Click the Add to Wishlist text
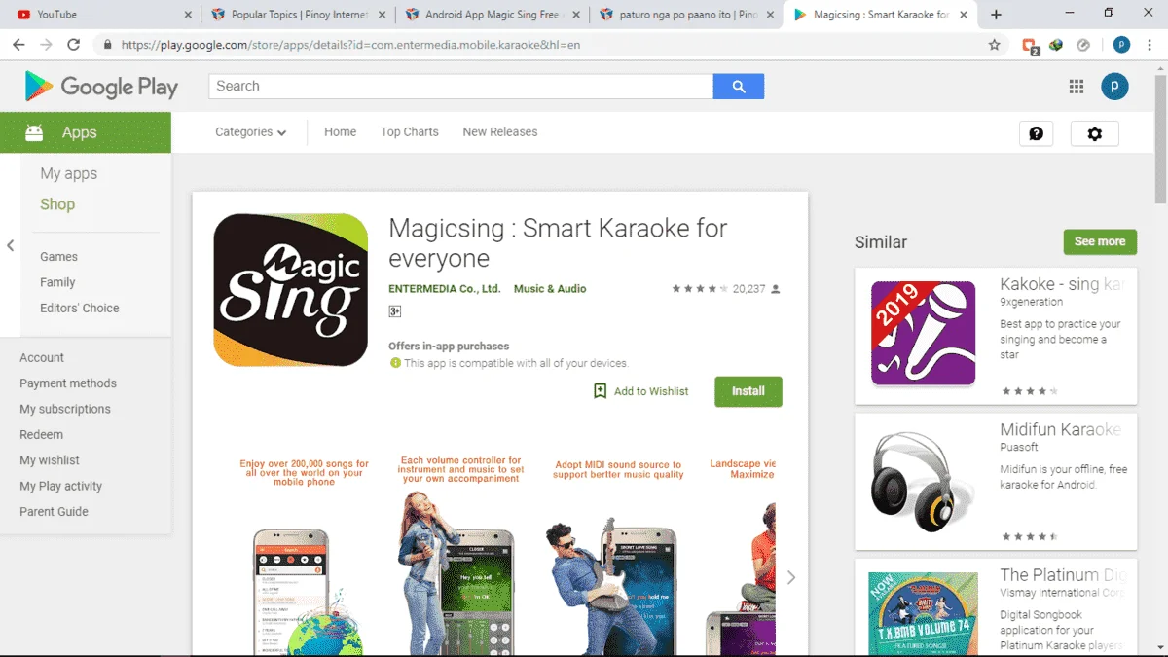Screen dimensions: 1168x657 (651, 391)
